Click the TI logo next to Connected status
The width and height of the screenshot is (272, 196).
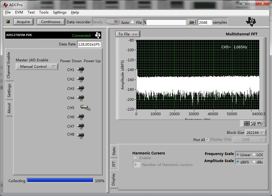click(x=98, y=35)
